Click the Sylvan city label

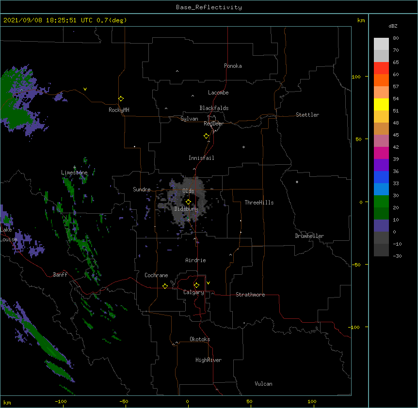pos(189,119)
